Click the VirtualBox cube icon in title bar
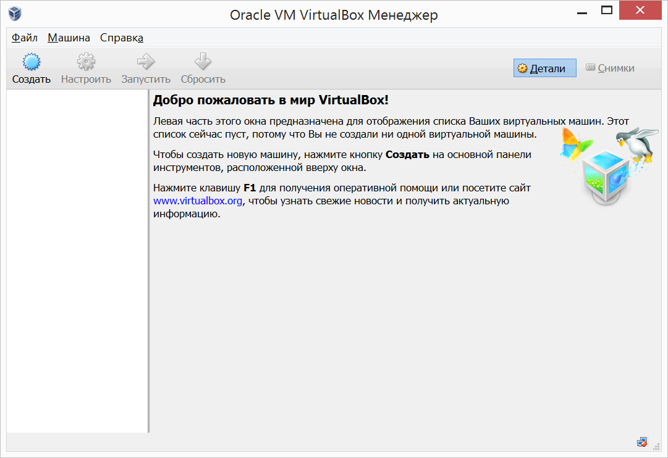The image size is (668, 458). click(x=15, y=14)
